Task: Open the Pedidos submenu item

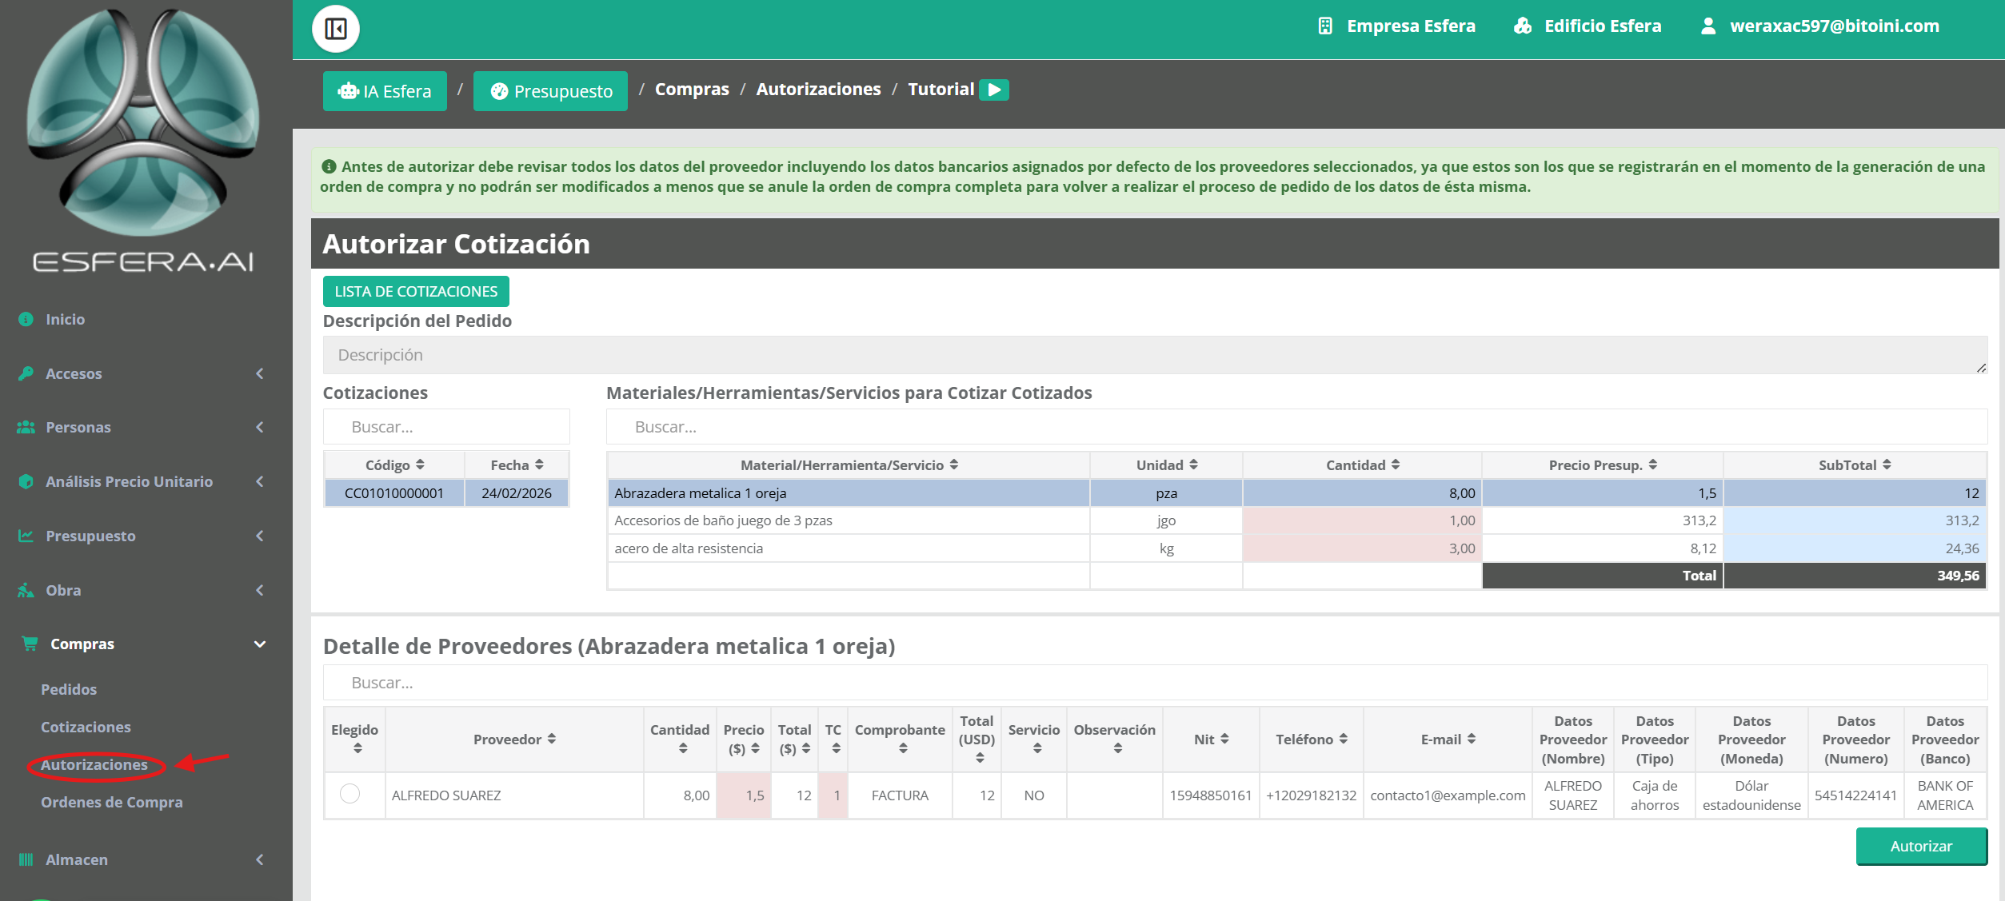Action: pyautogui.click(x=69, y=689)
